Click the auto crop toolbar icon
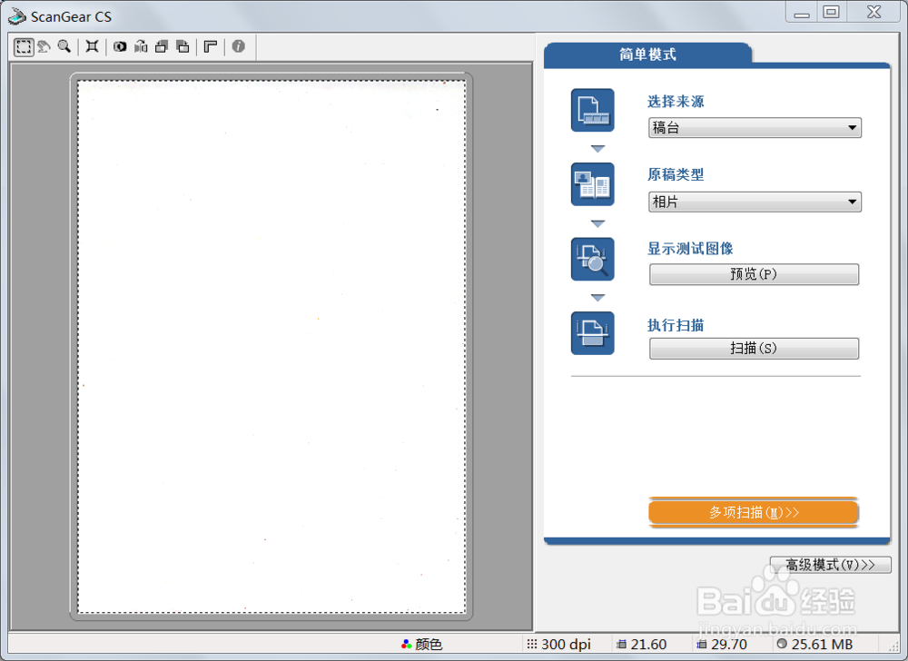 [92, 47]
